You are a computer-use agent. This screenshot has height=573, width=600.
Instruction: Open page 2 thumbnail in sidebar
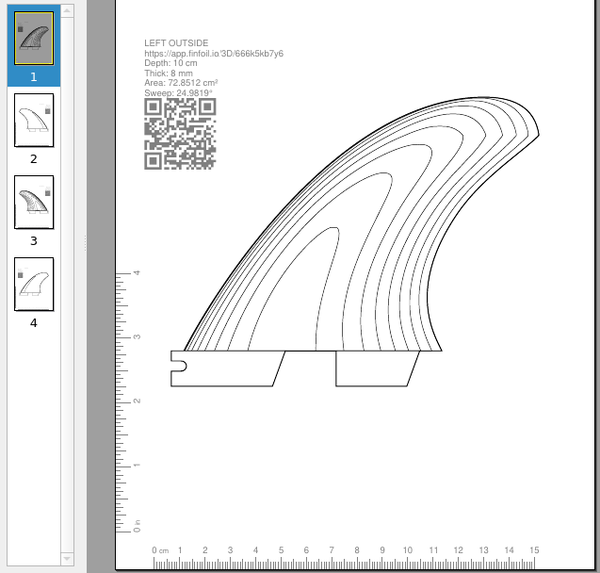click(34, 121)
